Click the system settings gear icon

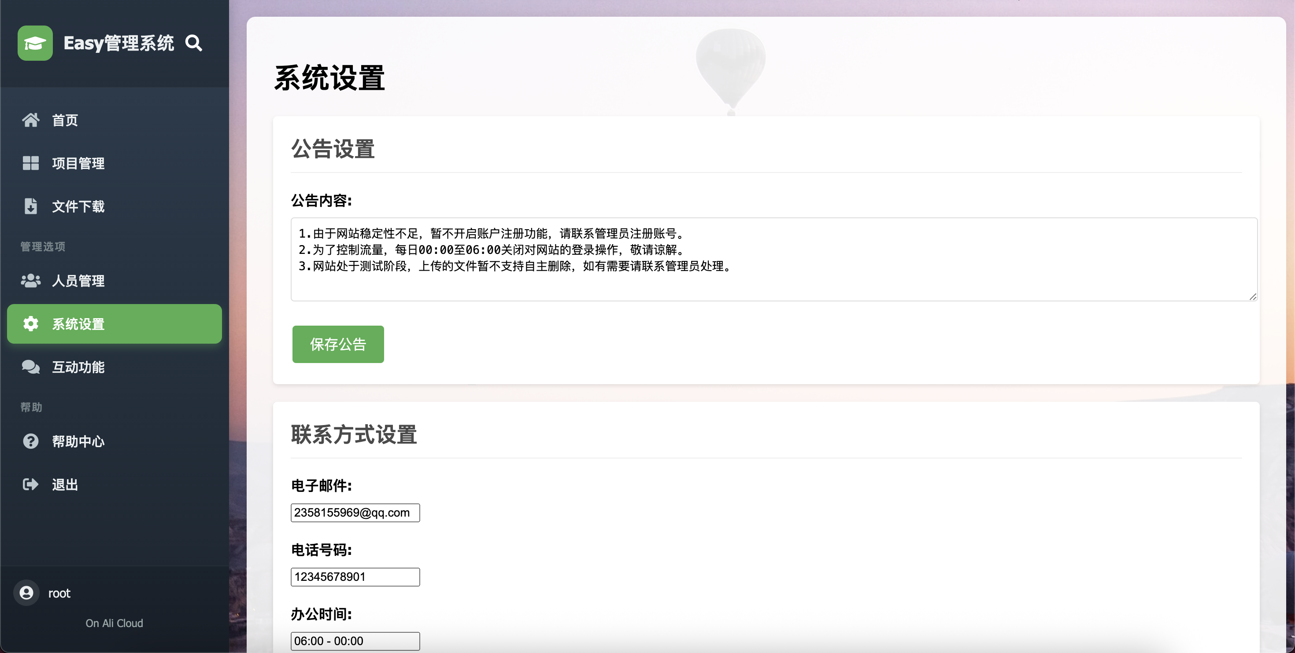pos(31,324)
